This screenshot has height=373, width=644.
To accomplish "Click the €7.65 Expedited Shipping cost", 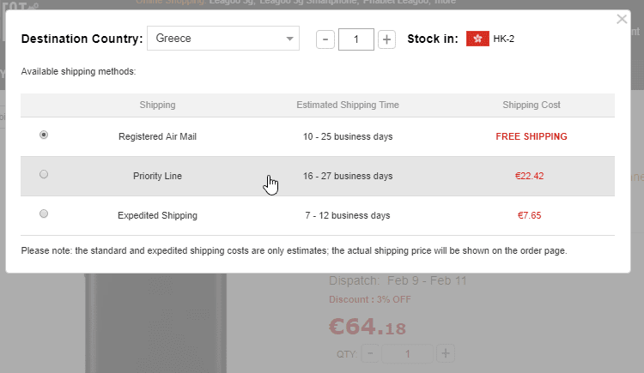I will pos(530,215).
